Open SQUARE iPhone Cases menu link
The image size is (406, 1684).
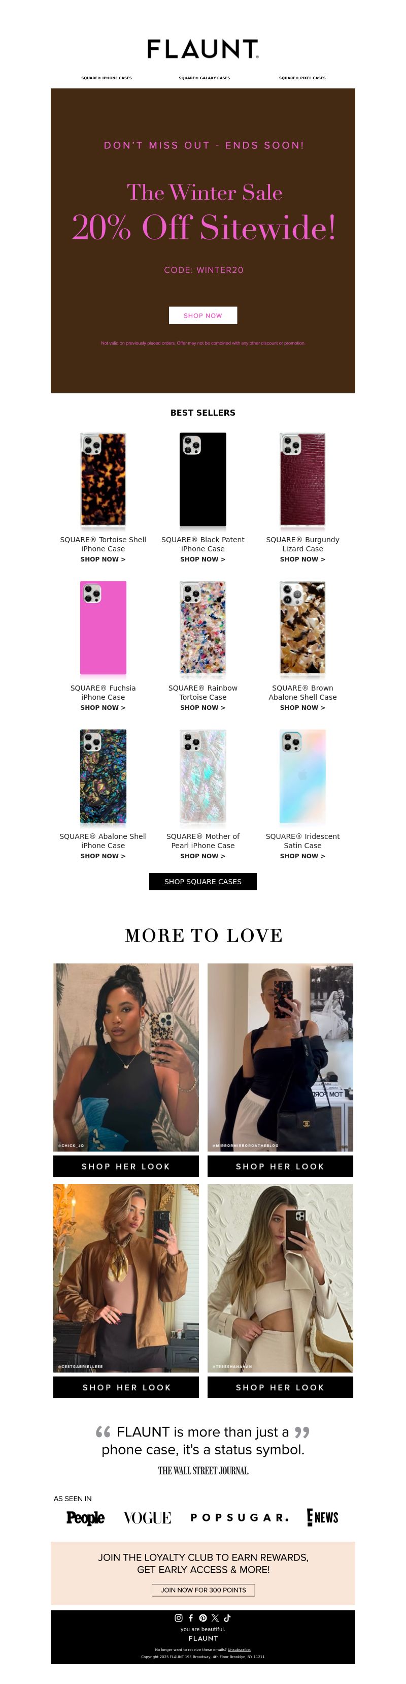(x=107, y=78)
